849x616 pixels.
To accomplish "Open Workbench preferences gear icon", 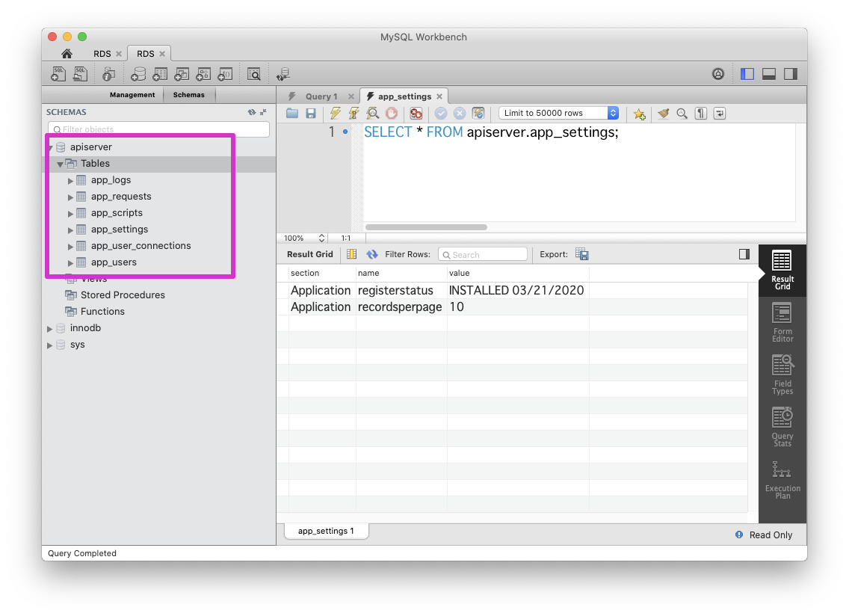I will pos(718,74).
